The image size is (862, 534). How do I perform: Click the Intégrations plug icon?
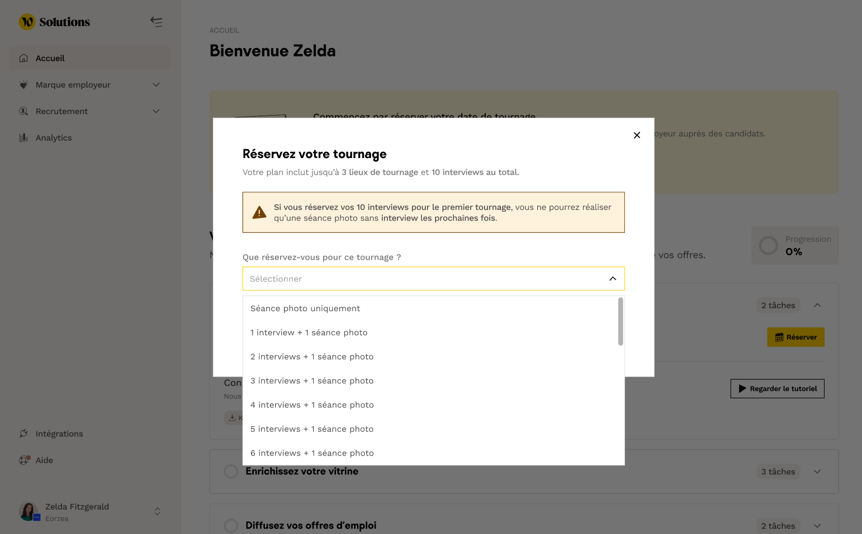pyautogui.click(x=23, y=433)
